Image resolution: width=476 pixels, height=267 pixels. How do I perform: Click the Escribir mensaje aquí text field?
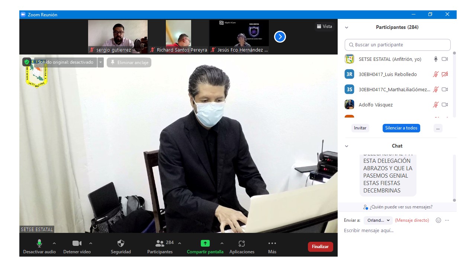tap(398, 231)
